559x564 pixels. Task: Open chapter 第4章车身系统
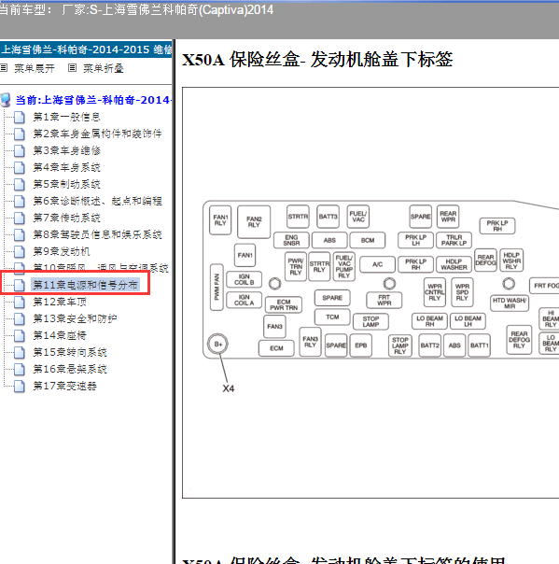pos(66,167)
